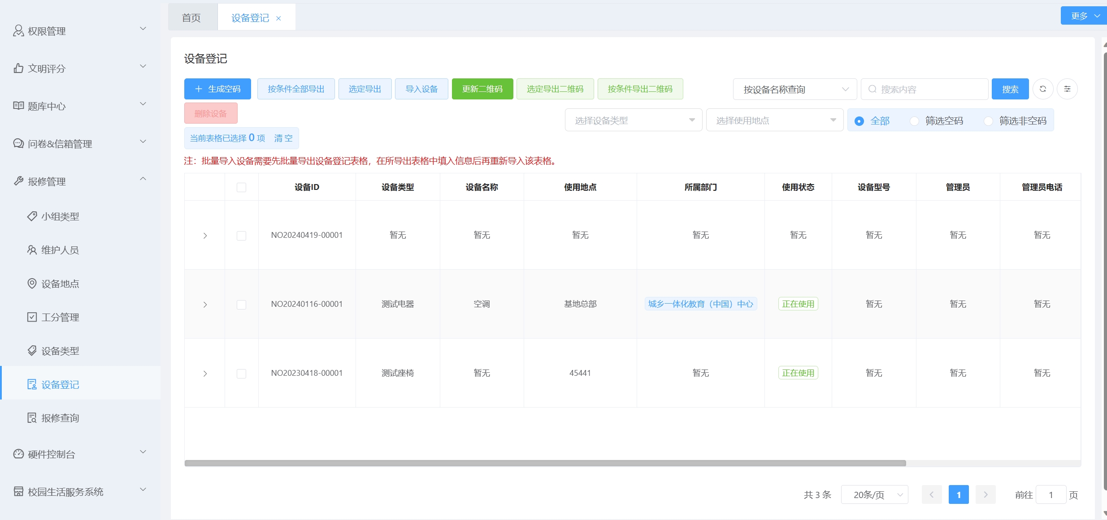Click the 设备登记 document icon

[x=32, y=384]
